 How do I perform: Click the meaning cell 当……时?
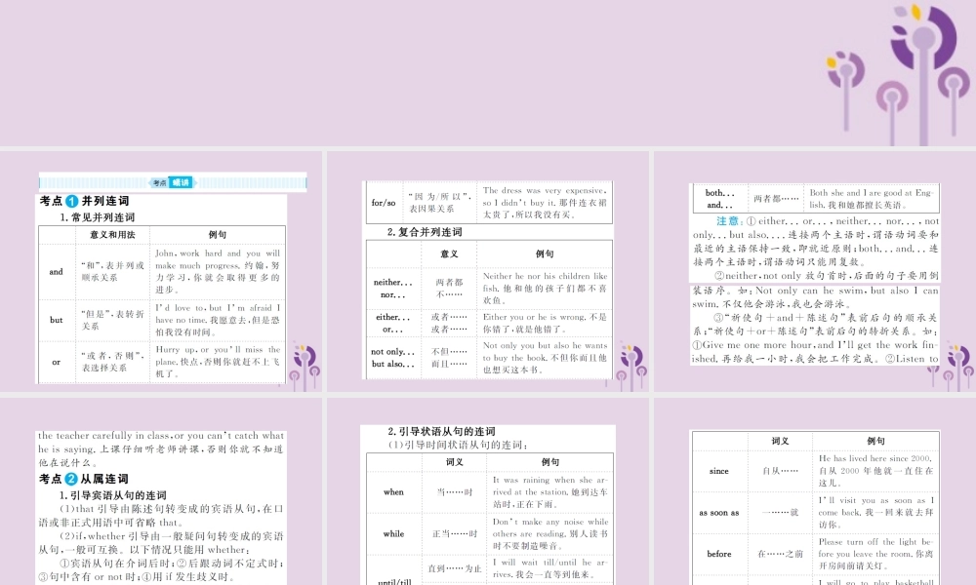[455, 491]
